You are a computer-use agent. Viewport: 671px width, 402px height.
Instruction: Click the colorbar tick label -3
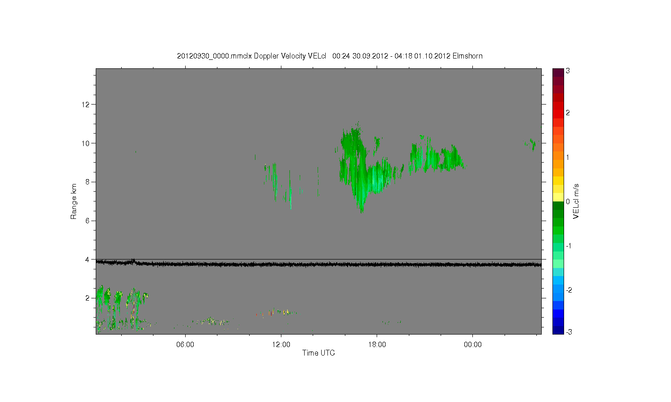tap(569, 332)
